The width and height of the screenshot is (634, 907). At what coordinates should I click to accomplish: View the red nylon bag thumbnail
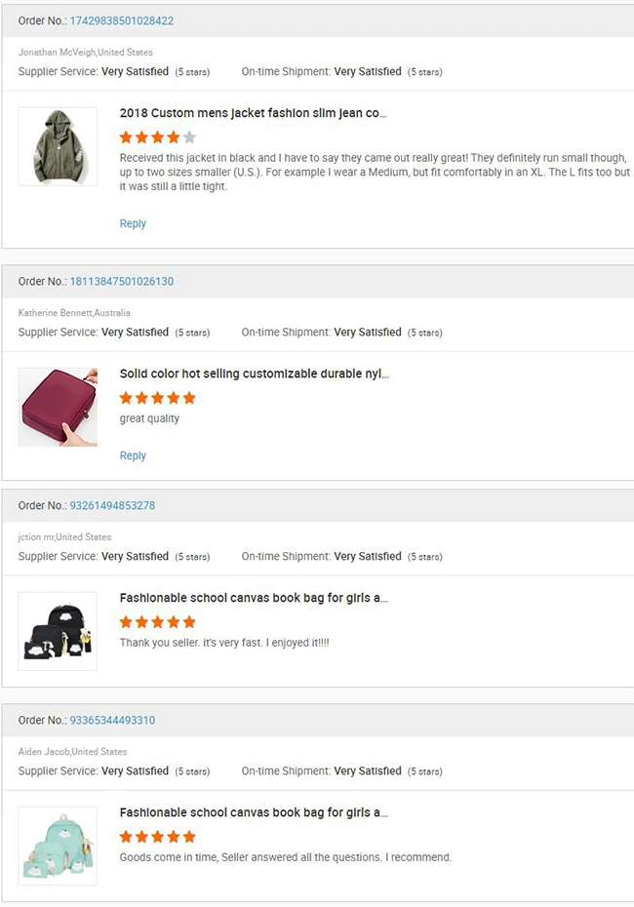pos(58,407)
